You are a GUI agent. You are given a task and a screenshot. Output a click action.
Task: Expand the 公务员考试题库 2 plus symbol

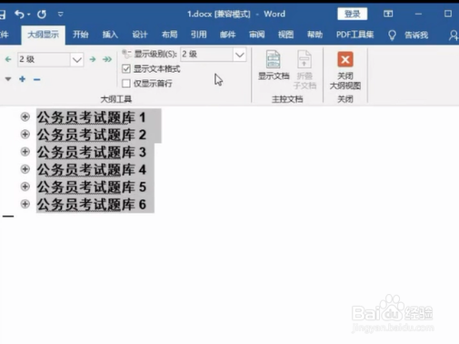[x=25, y=134]
